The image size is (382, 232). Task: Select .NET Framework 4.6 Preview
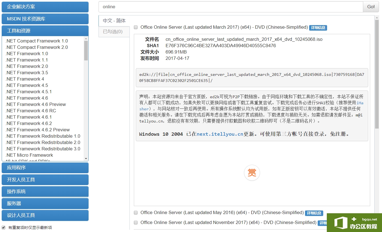36,104
